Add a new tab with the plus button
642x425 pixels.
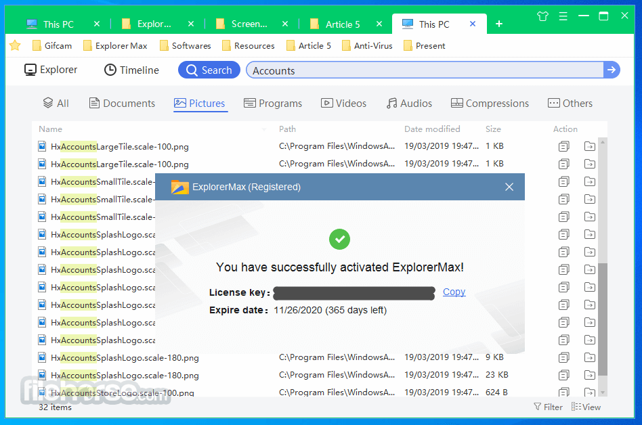[x=498, y=24]
